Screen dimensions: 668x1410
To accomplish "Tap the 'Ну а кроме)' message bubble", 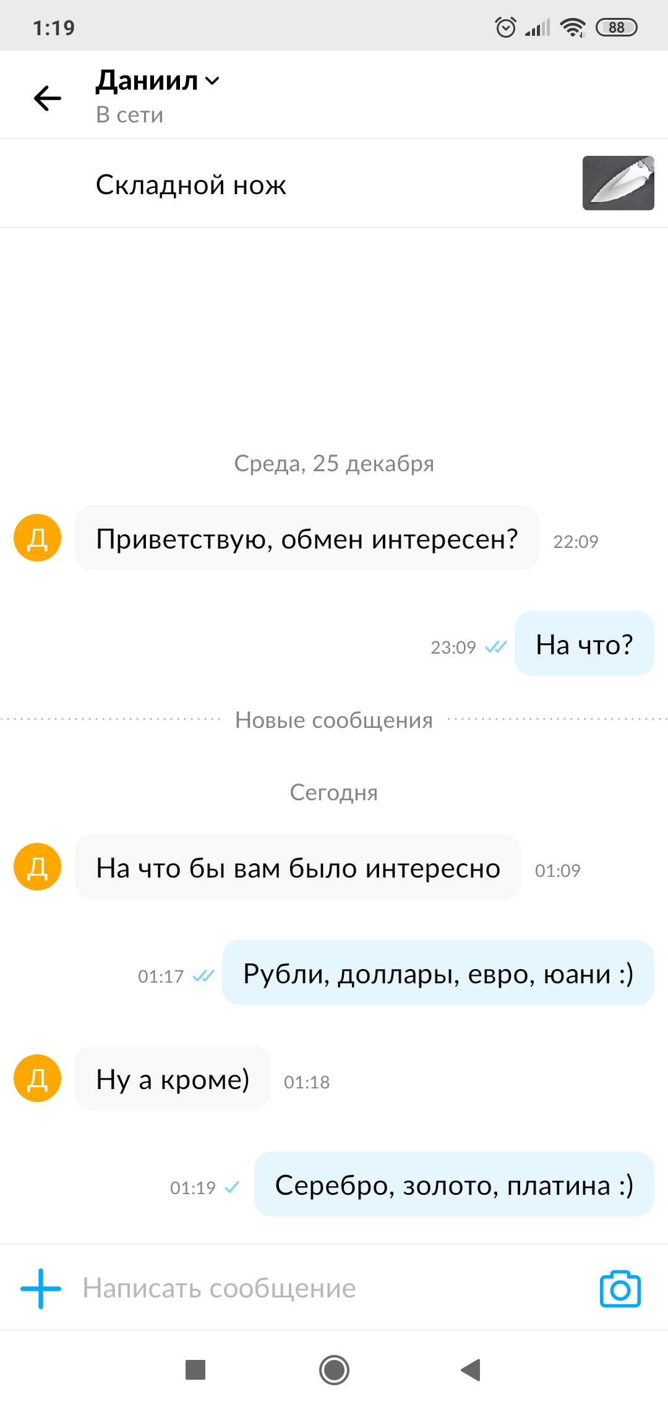I will click(x=173, y=1079).
